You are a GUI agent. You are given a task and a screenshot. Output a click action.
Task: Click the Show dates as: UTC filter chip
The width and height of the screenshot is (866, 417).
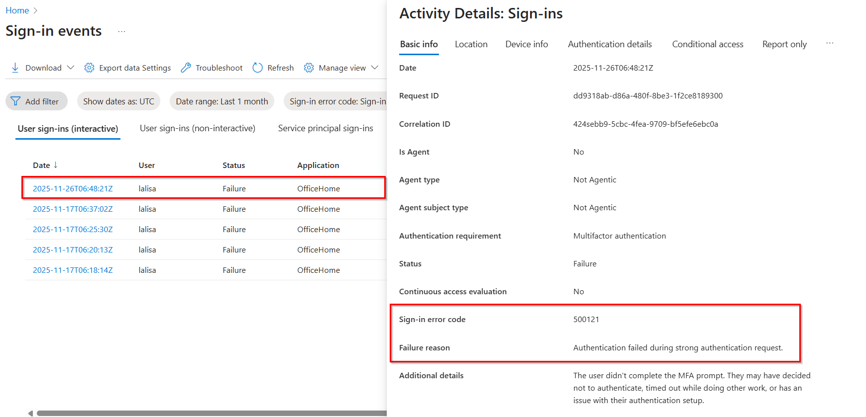pos(118,101)
